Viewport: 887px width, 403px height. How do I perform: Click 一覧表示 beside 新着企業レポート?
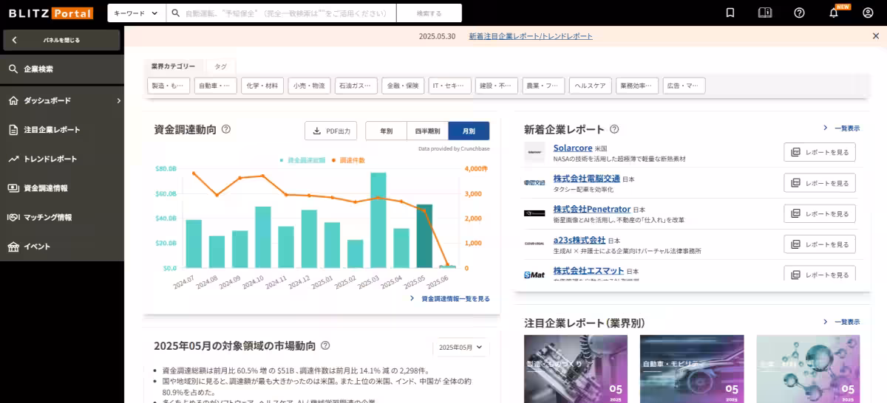tap(842, 128)
